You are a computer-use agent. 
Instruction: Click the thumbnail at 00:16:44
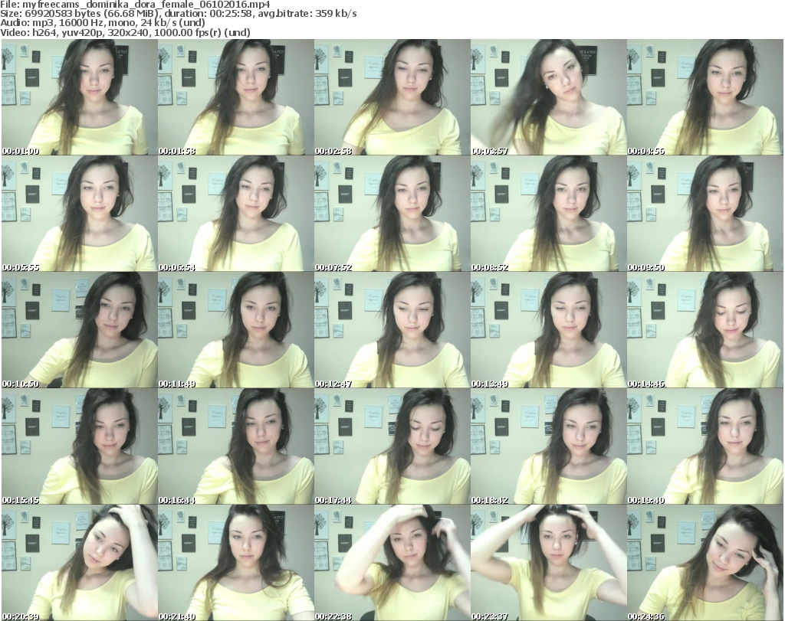click(235, 446)
